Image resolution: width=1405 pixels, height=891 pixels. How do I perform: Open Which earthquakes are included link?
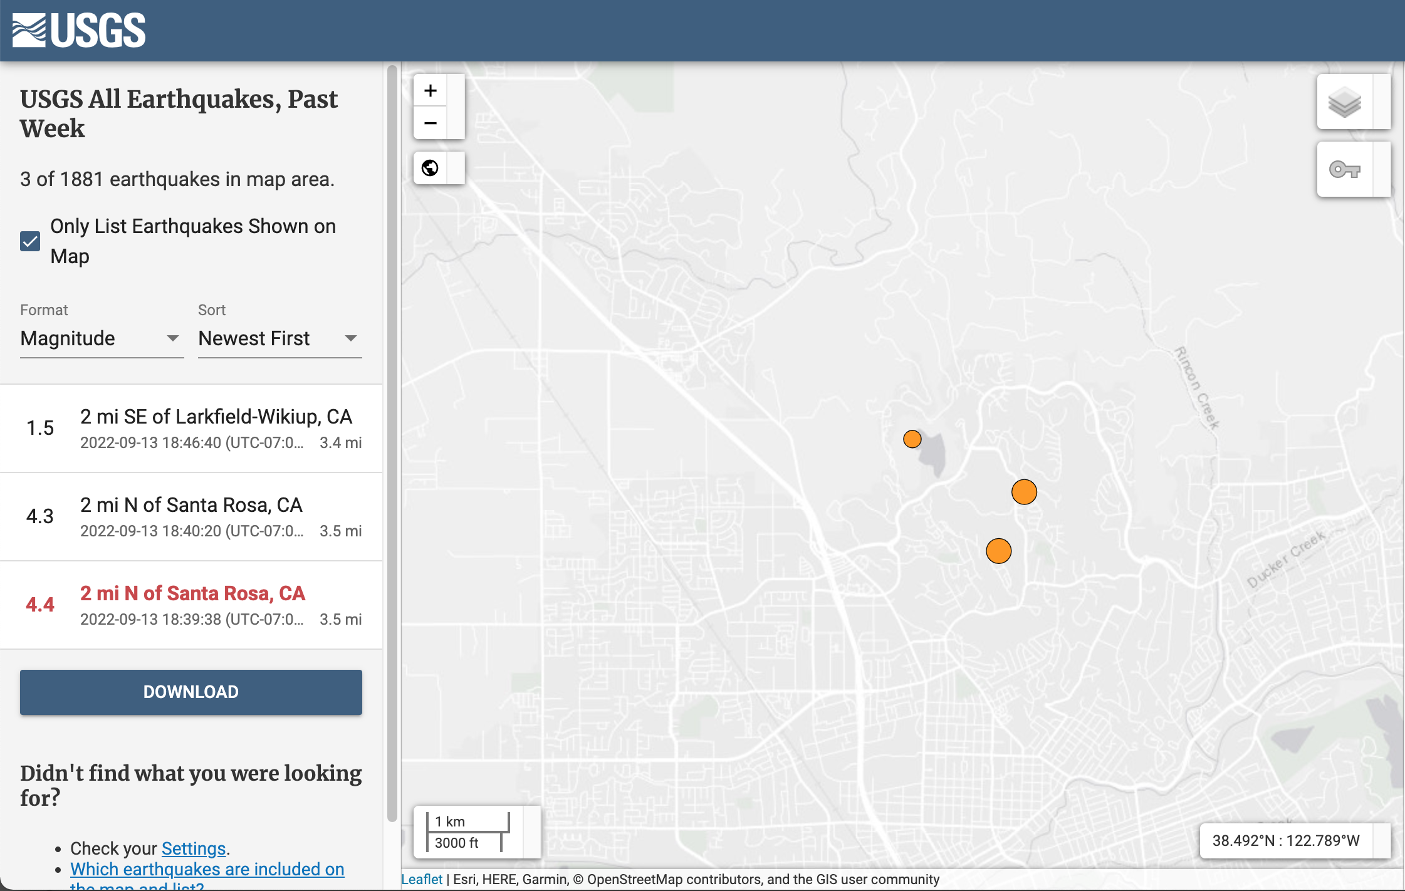coord(207,869)
